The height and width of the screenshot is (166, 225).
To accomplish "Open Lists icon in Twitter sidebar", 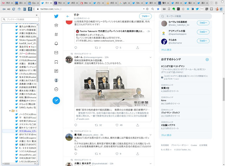I will click(x=56, y=71).
